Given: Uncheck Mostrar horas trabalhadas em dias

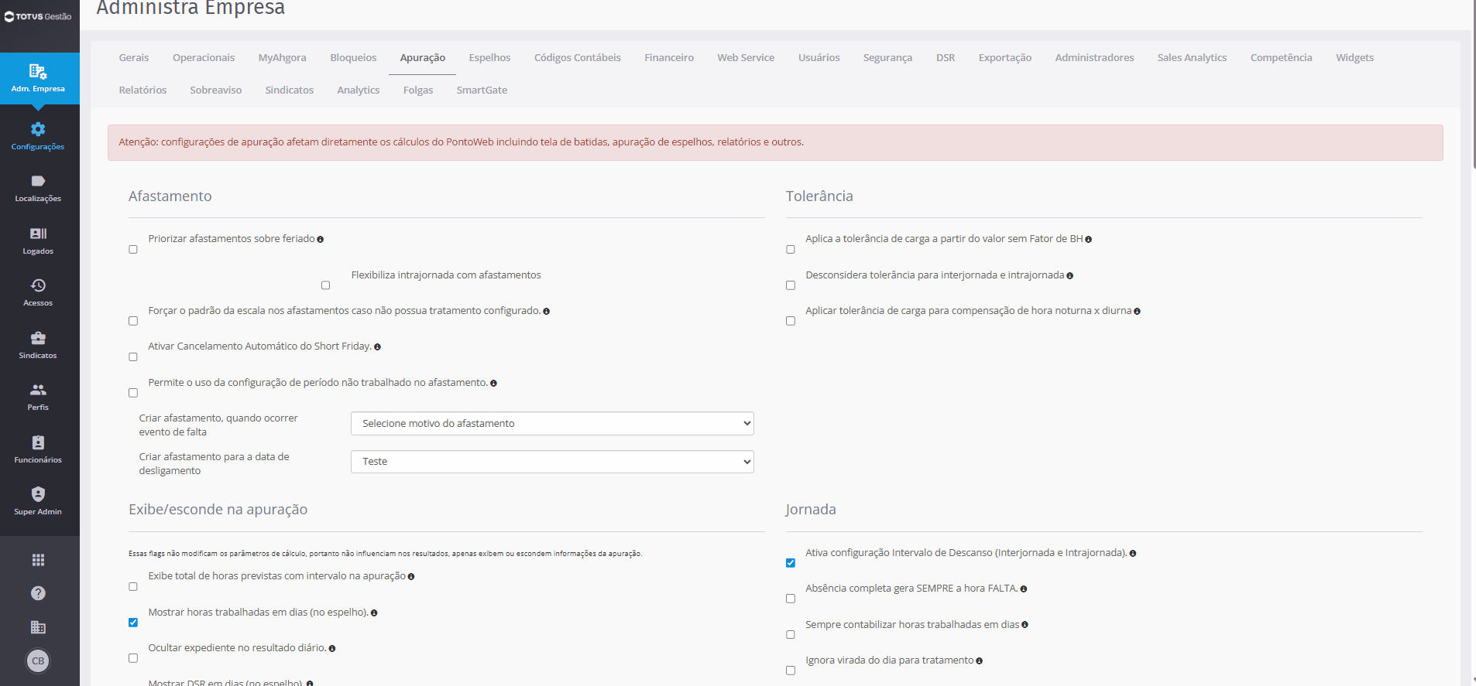Looking at the screenshot, I should [133, 623].
